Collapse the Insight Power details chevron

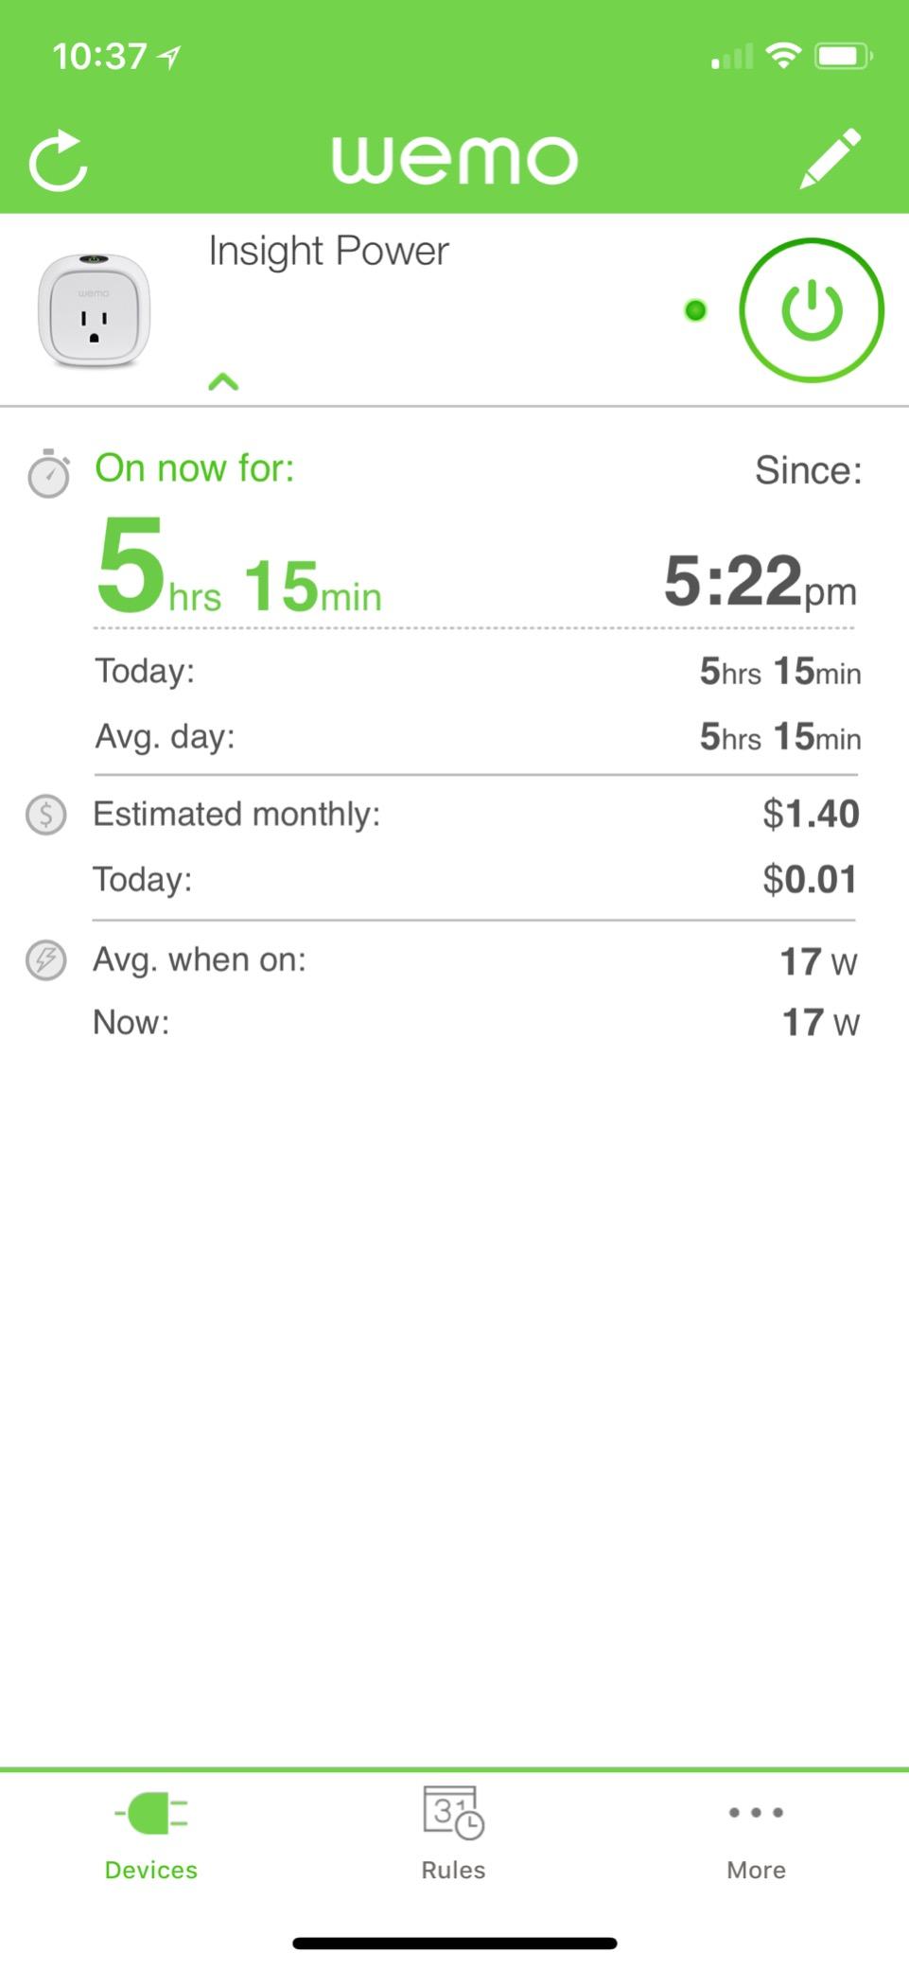click(x=223, y=382)
